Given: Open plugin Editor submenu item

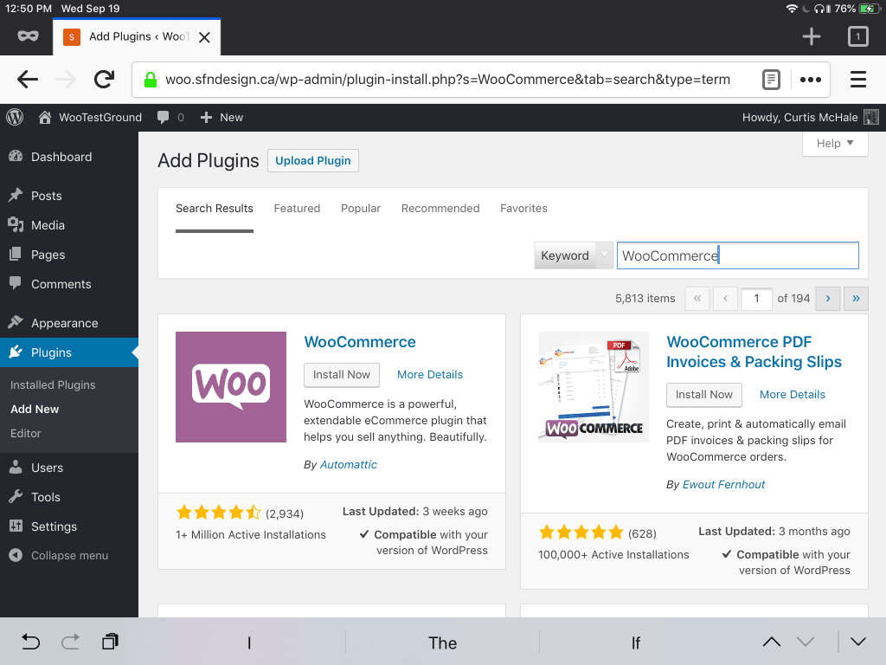Looking at the screenshot, I should click(x=25, y=433).
